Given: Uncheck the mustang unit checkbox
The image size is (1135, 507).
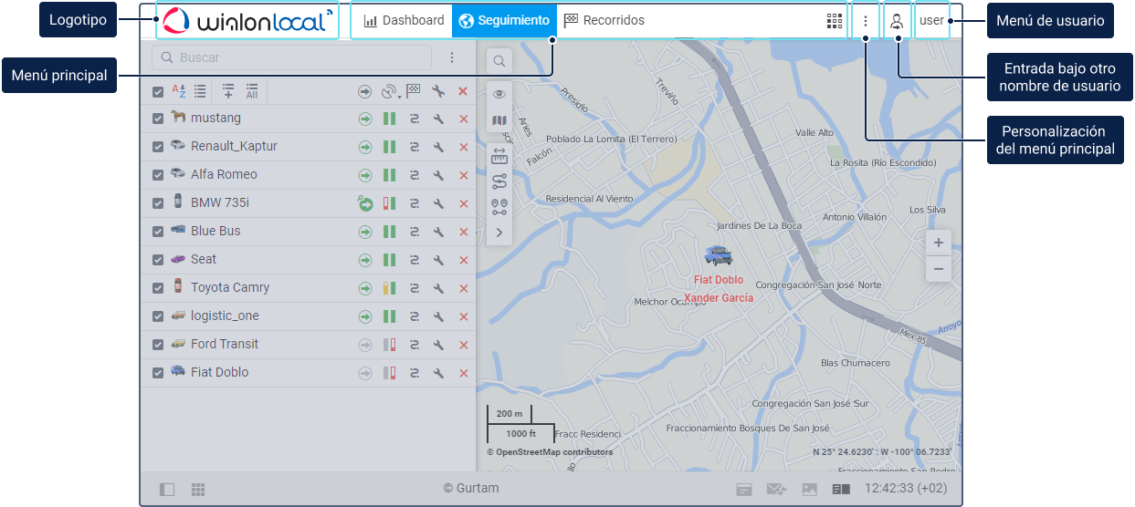Looking at the screenshot, I should [x=158, y=119].
